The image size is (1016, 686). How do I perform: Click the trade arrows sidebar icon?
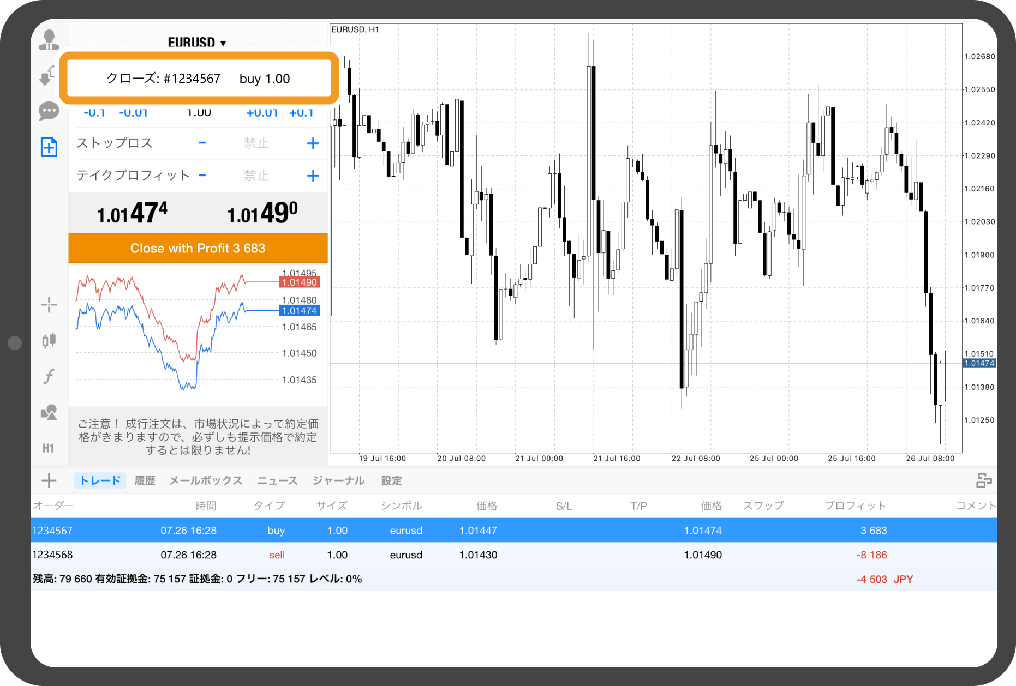tap(48, 76)
